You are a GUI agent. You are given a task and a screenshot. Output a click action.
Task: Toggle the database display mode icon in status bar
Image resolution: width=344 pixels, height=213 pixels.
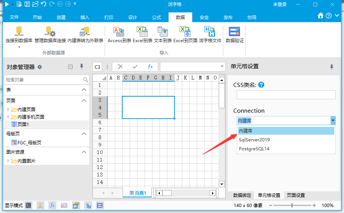pyautogui.click(x=40, y=205)
